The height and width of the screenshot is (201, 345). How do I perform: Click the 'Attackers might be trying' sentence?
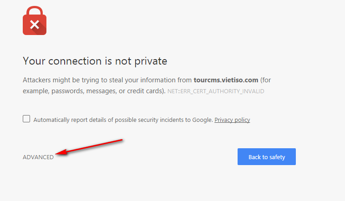(147, 85)
